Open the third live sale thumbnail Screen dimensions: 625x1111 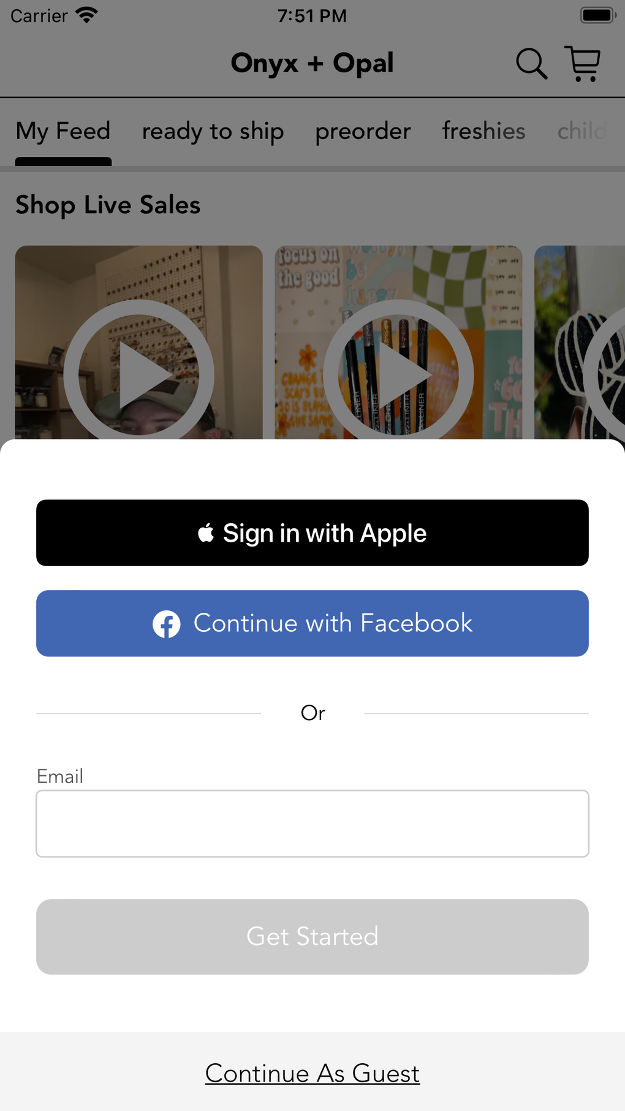click(x=580, y=343)
